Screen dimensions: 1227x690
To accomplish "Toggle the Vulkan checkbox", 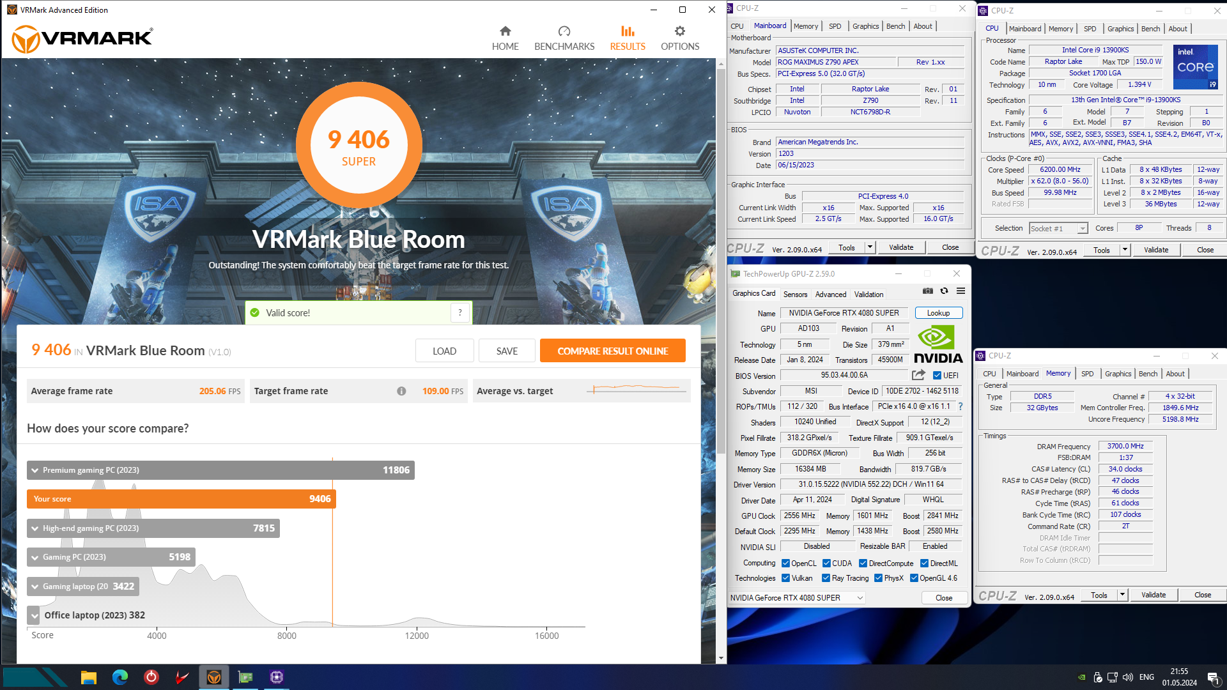I will pyautogui.click(x=785, y=578).
